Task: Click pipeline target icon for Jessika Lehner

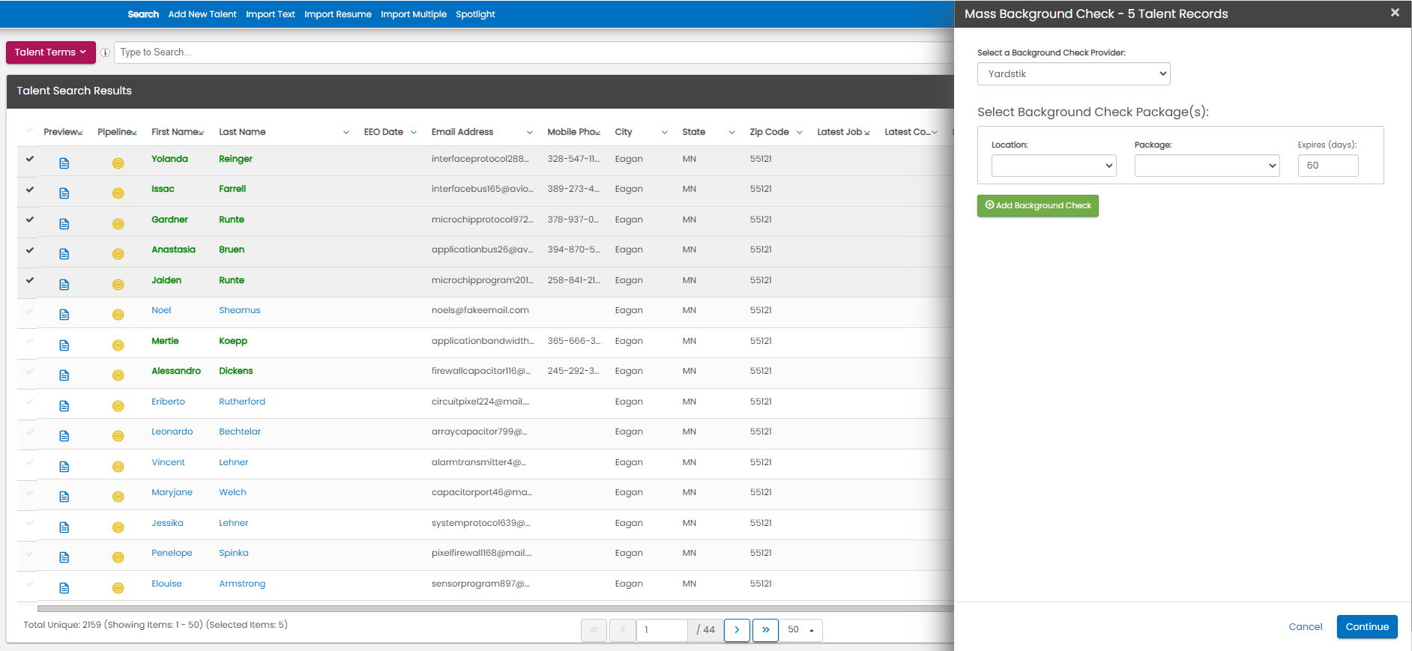Action: point(118,527)
